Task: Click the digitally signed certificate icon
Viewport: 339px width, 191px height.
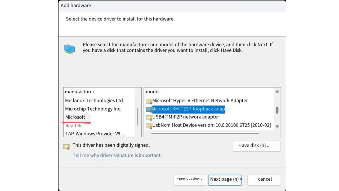Action: (66, 146)
